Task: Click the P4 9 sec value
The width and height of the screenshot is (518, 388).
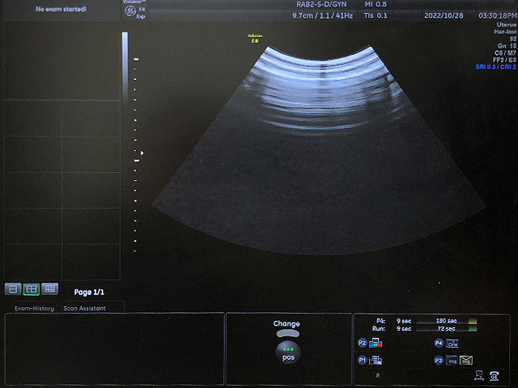Action: 404,321
